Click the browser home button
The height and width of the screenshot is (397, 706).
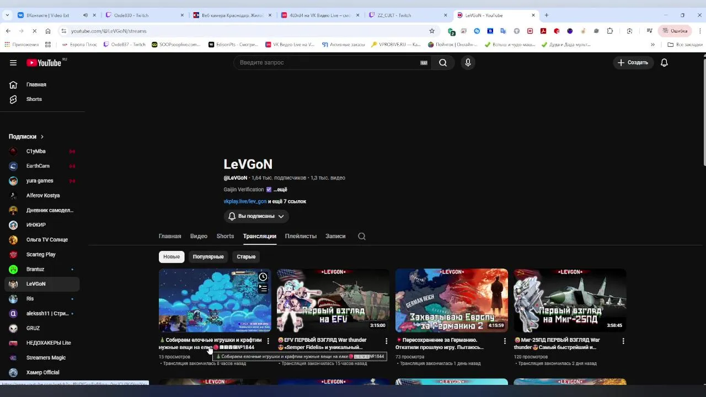[x=48, y=31]
